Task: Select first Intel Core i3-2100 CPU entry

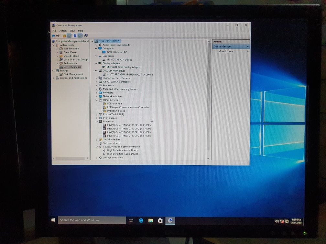Action: pos(129,125)
